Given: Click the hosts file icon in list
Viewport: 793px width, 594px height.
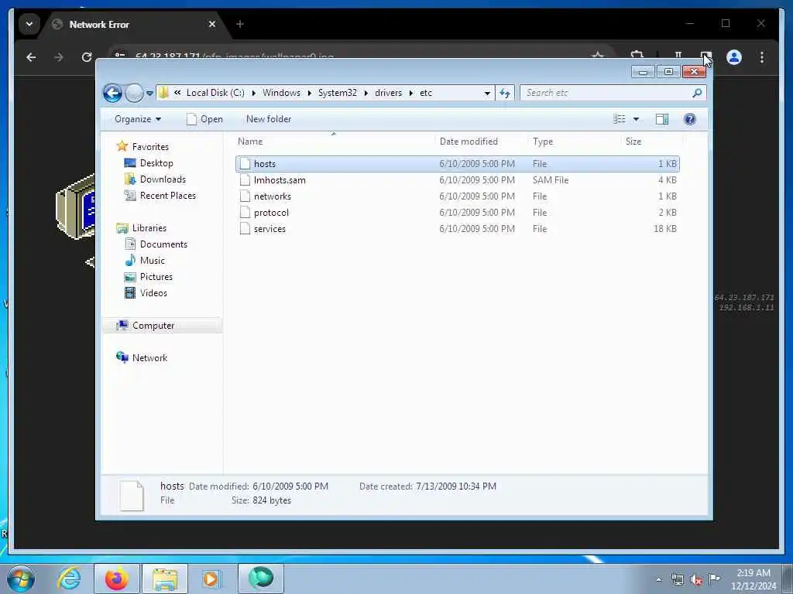Looking at the screenshot, I should (x=245, y=164).
